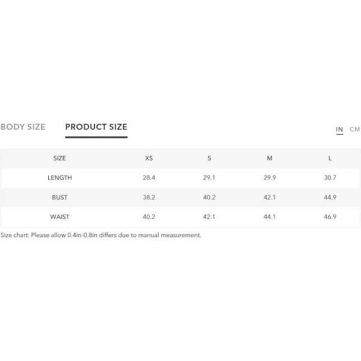Click the M length value 29.9
361x361 pixels.
(x=270, y=177)
